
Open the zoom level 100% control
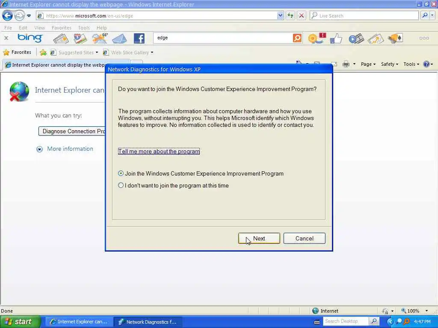click(414, 311)
